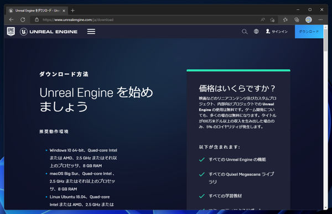
Task: Click the site lock icon
Action: click(37, 20)
